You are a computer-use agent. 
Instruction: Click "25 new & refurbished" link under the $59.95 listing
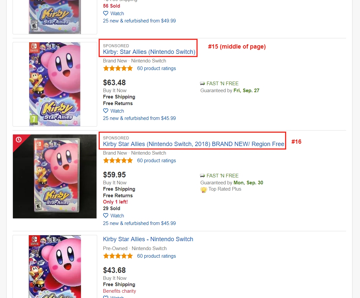pos(139,223)
